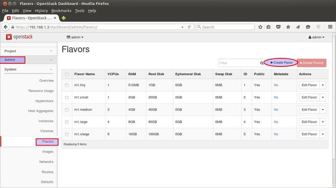This screenshot has width=336, height=188.
Task: Open the admin project dropdown
Action: [75, 37]
